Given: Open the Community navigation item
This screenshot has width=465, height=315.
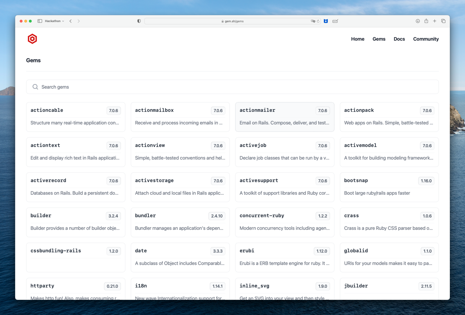Looking at the screenshot, I should coord(426,39).
